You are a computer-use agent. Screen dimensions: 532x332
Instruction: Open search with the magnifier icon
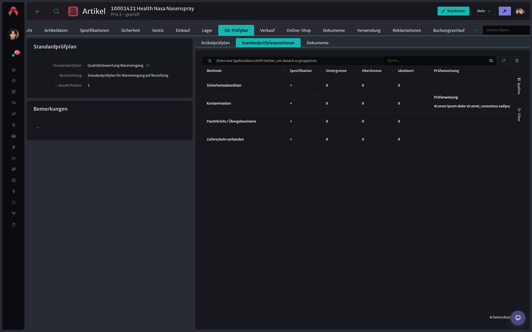click(56, 11)
